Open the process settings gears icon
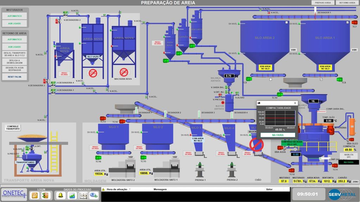The width and height of the screenshot is (360, 202). (x=94, y=195)
